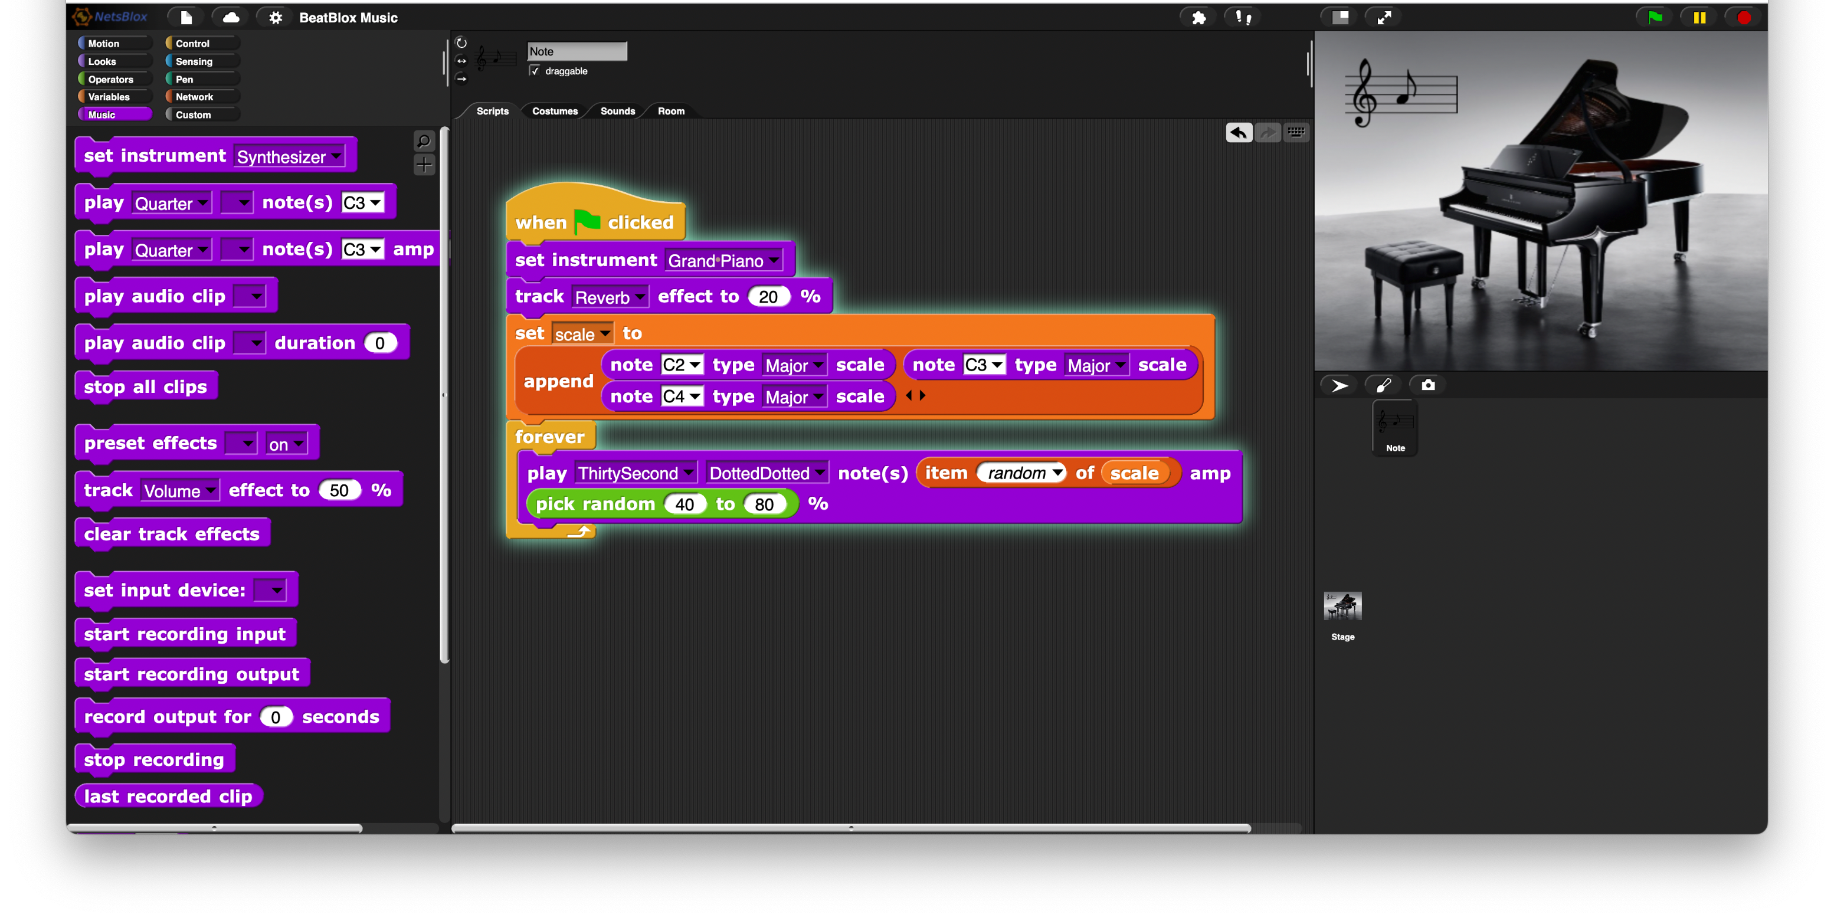The height and width of the screenshot is (921, 1834).
Task: Open the palette search magnifier
Action: pyautogui.click(x=424, y=141)
